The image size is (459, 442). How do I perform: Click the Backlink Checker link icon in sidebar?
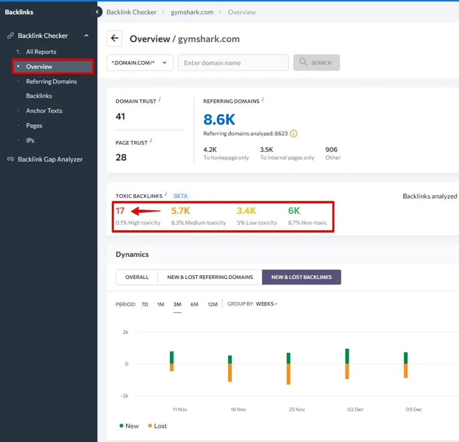11,36
